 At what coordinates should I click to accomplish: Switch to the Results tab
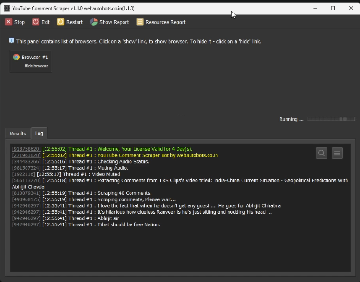click(18, 134)
